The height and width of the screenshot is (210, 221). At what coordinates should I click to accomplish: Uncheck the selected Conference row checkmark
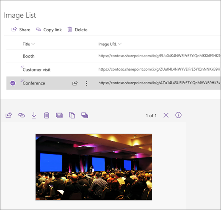tap(13, 83)
